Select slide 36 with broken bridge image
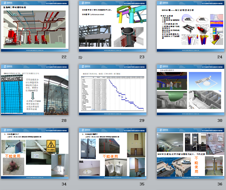Screen dimensions: 226x190 (x=191, y=153)
